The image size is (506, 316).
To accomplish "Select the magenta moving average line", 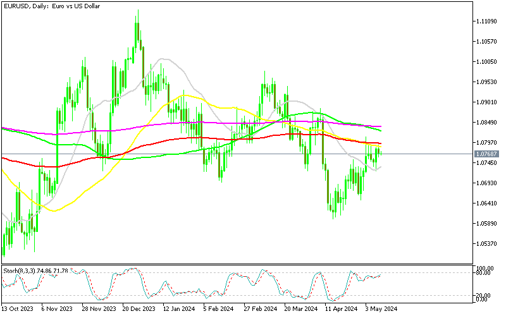I will pos(190,123).
